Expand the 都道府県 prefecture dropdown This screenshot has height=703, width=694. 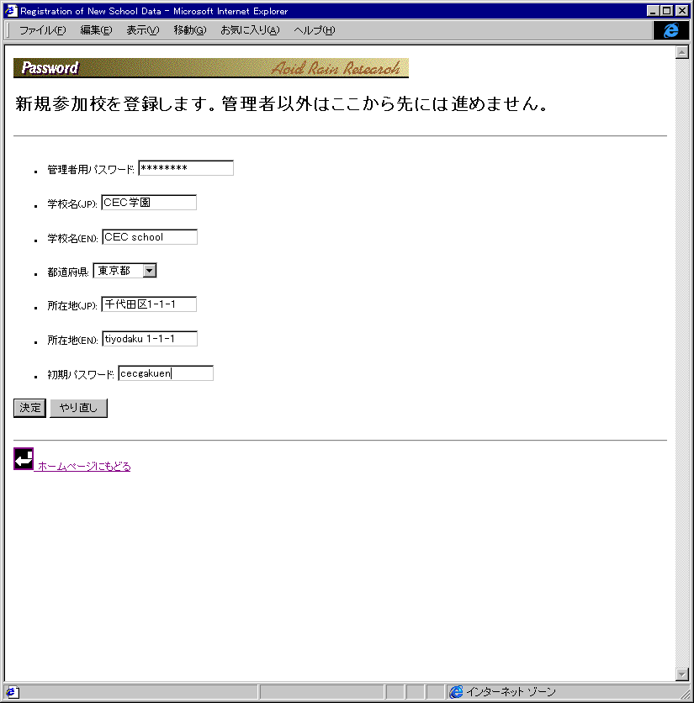pos(150,271)
